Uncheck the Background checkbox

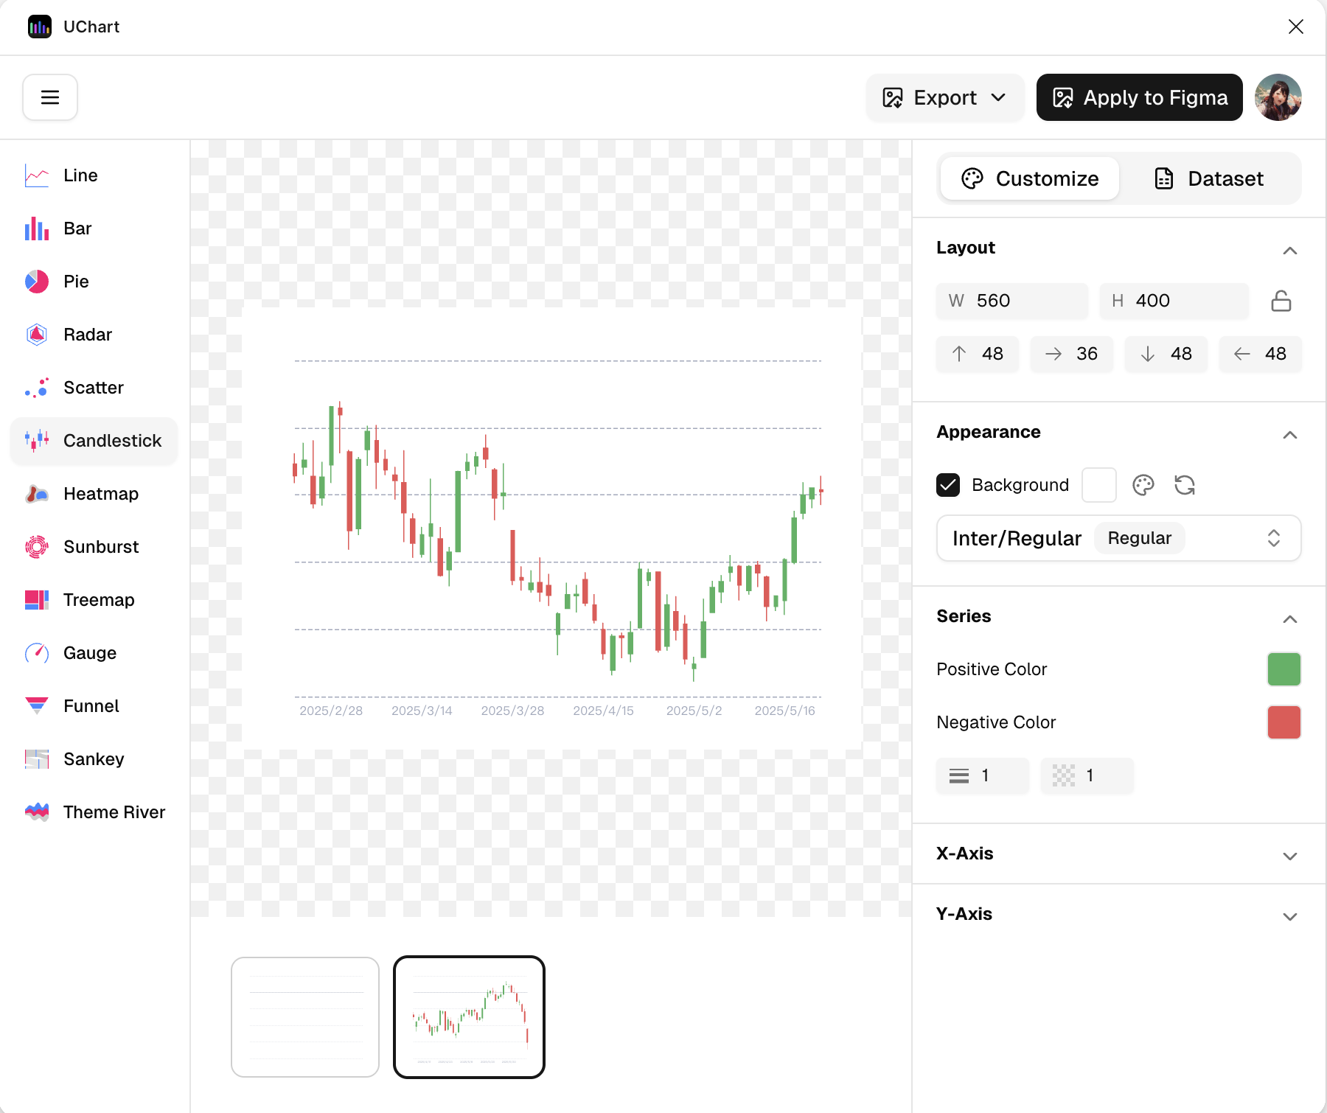[948, 485]
